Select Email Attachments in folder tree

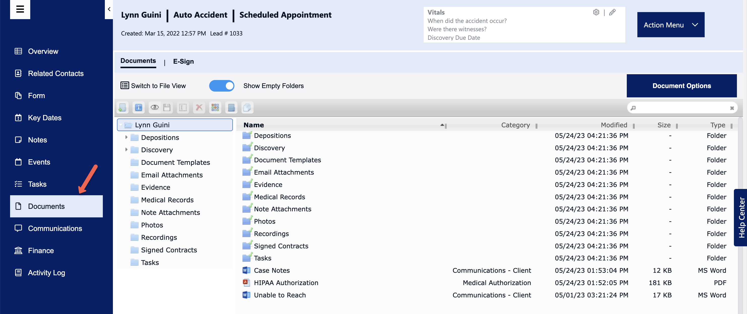[172, 175]
